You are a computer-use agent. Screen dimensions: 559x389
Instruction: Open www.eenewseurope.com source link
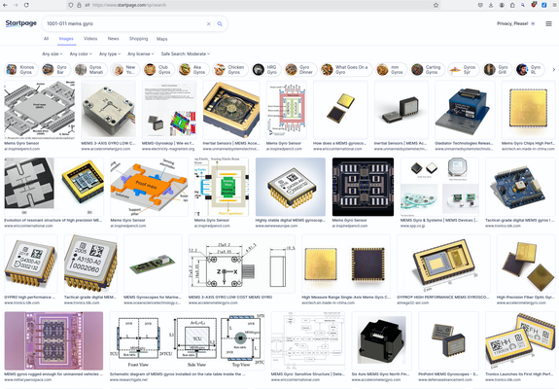[x=276, y=226]
